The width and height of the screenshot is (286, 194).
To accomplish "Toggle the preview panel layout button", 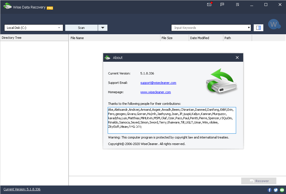I will (x=259, y=28).
